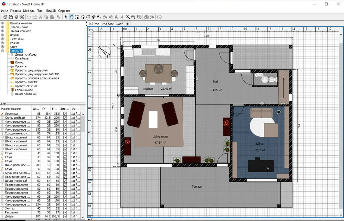Click the Preferences tools icon
344x221 pixels.
[x=22, y=17]
